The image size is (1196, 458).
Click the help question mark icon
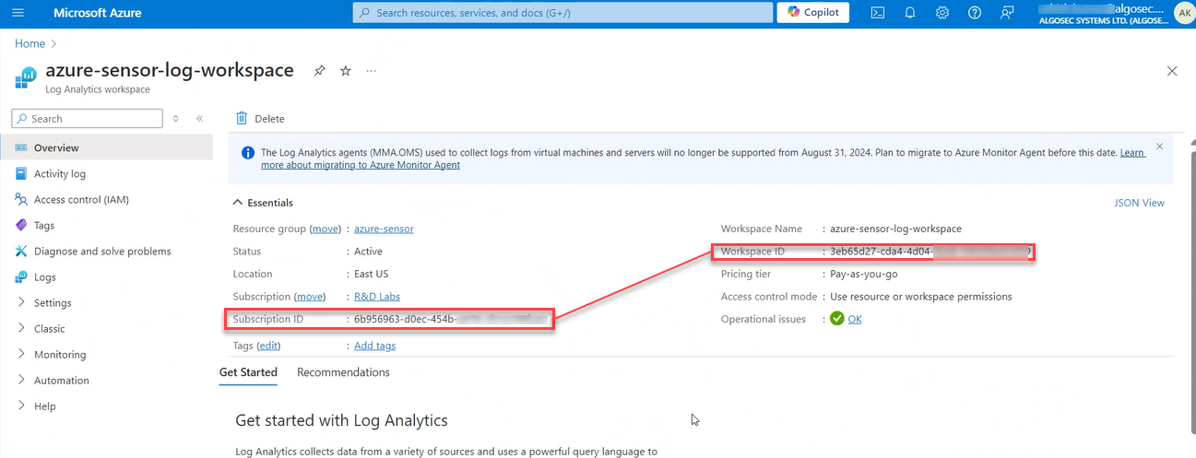pyautogui.click(x=975, y=13)
